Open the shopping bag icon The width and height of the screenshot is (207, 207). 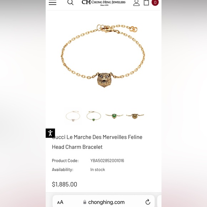pos(146,2)
